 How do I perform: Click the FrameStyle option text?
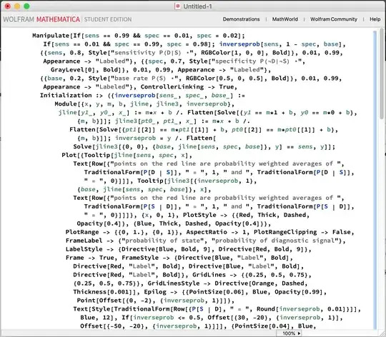click(140, 258)
